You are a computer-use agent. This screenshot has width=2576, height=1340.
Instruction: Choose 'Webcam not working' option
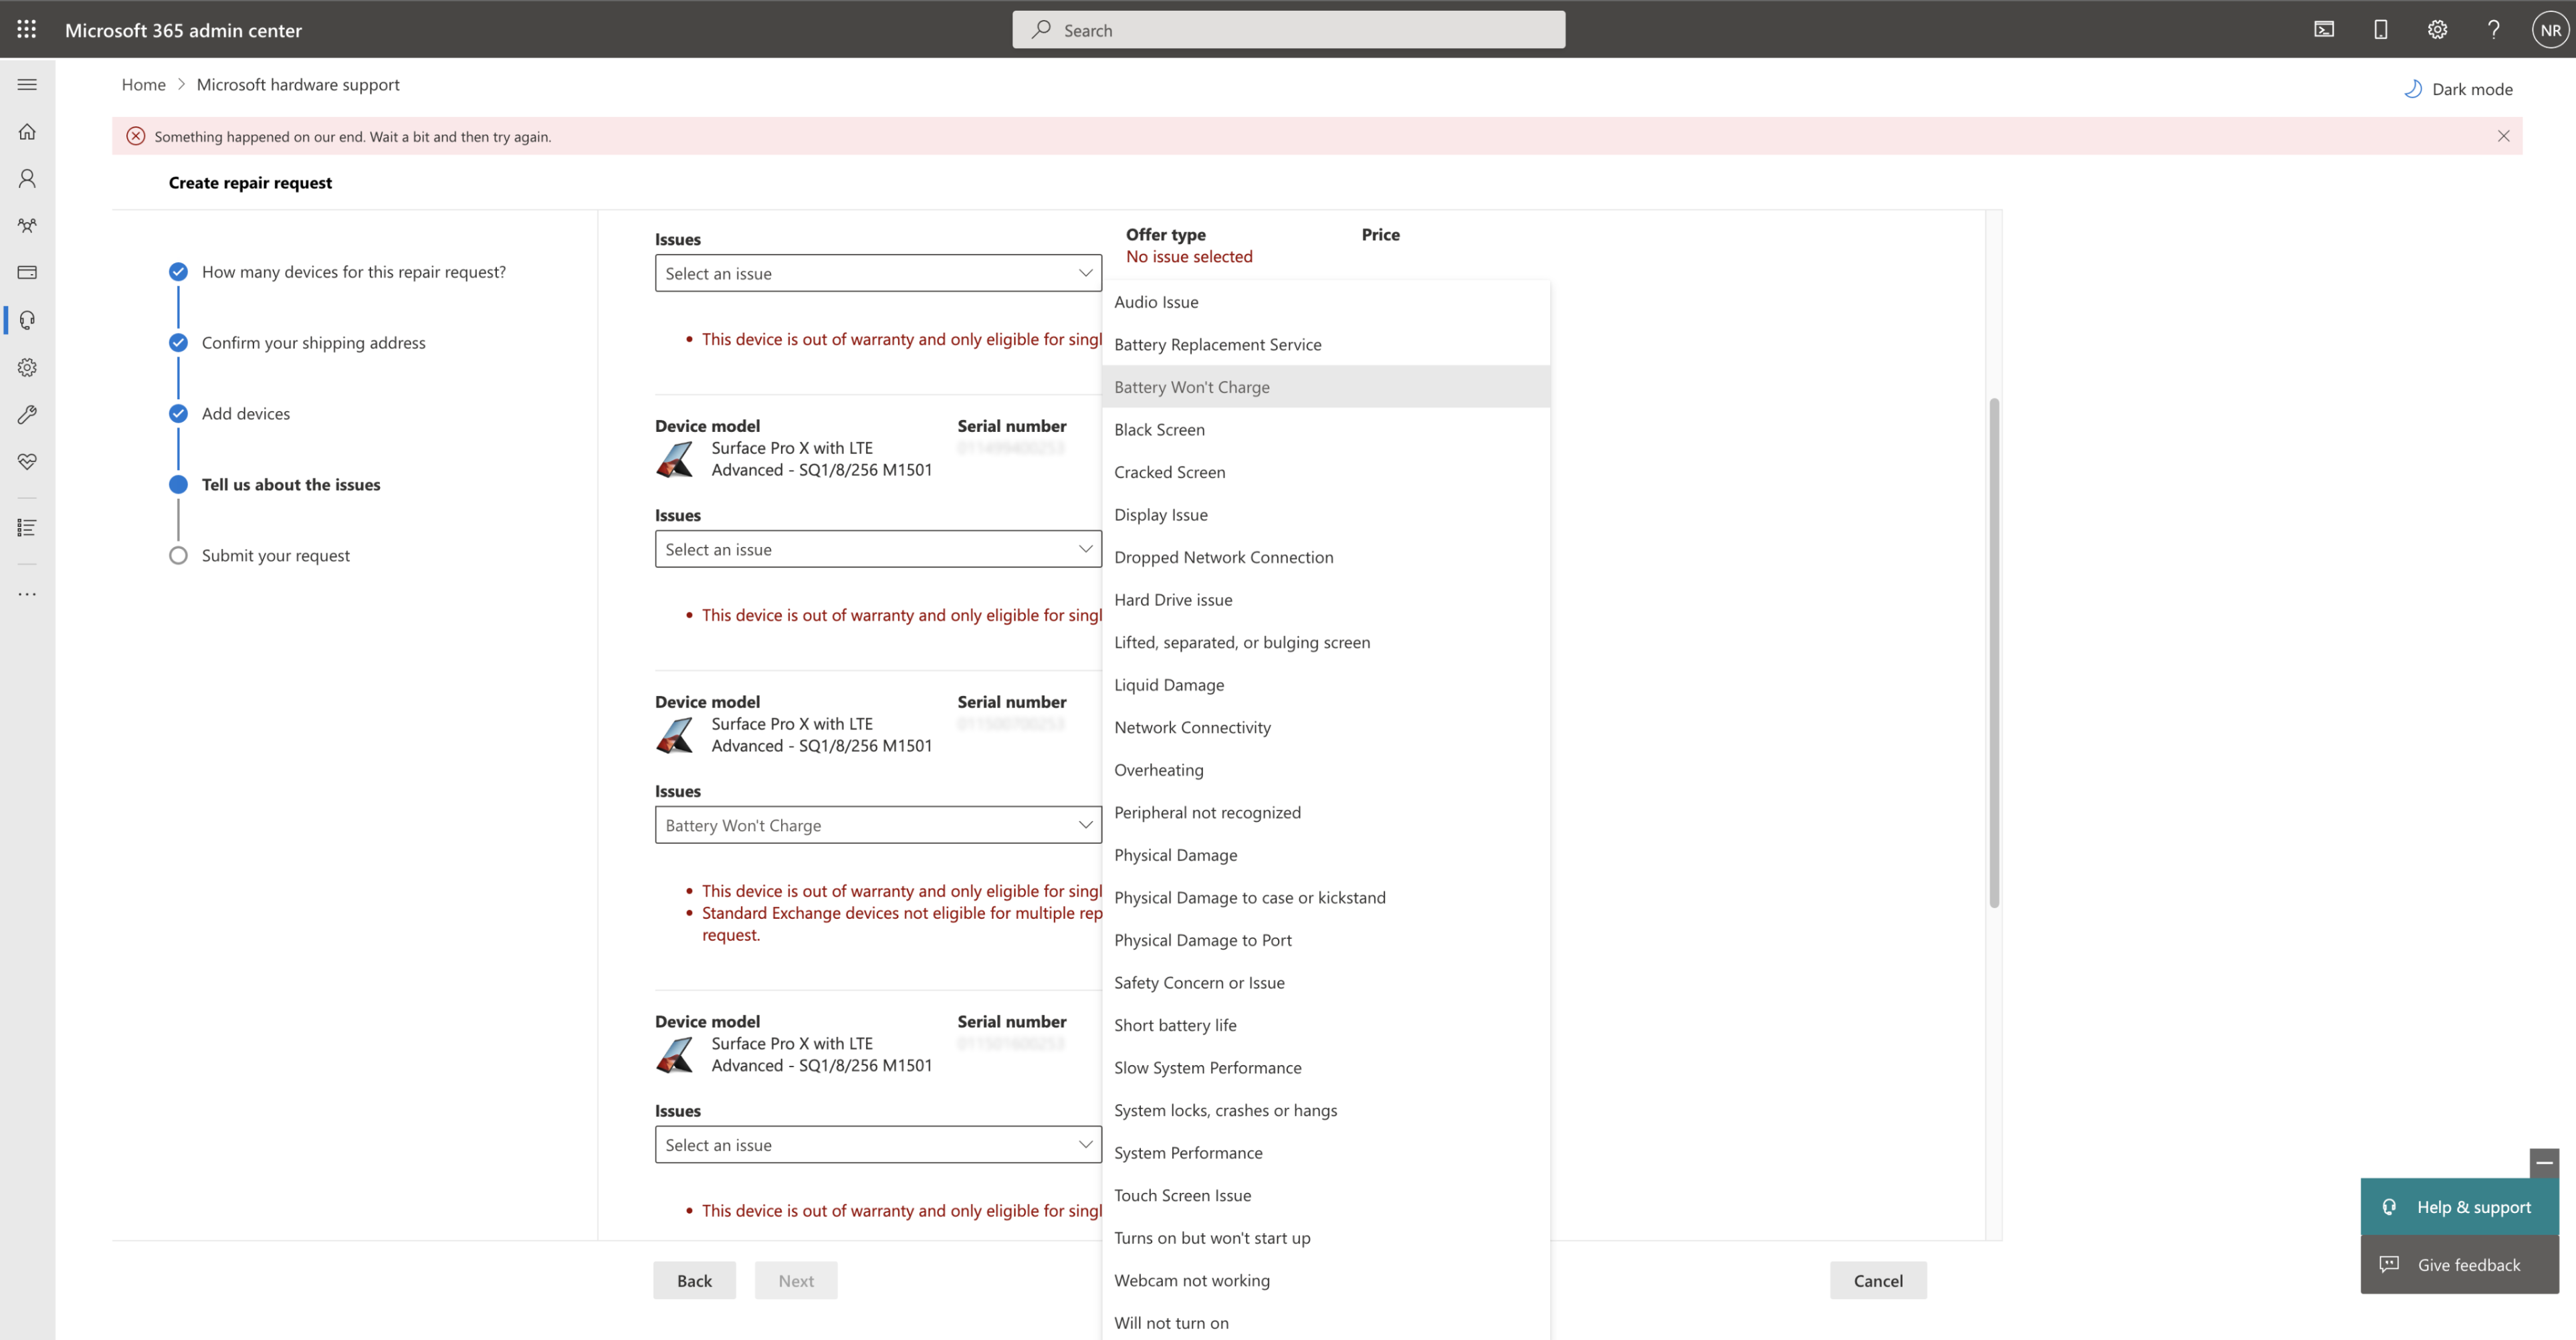point(1326,1280)
